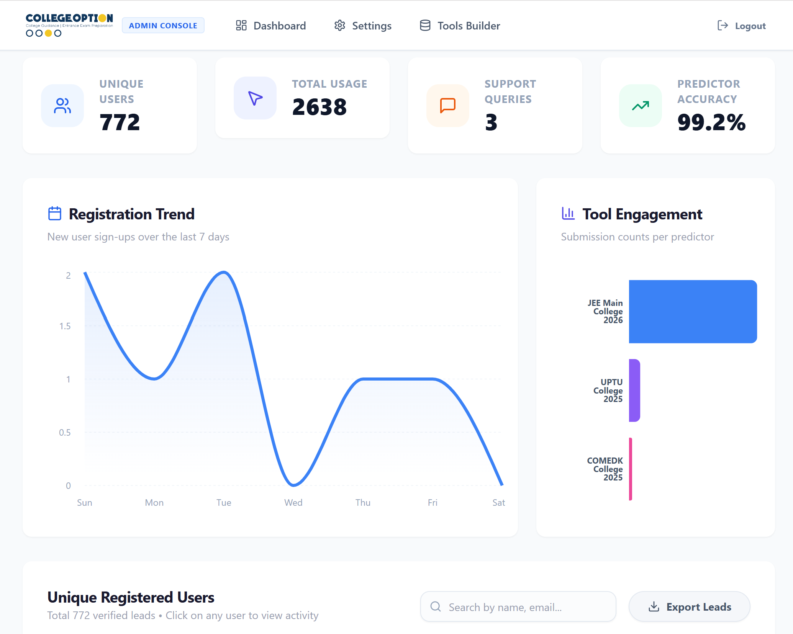793x634 pixels.
Task: Click the 99.2% accuracy value
Action: (x=711, y=123)
